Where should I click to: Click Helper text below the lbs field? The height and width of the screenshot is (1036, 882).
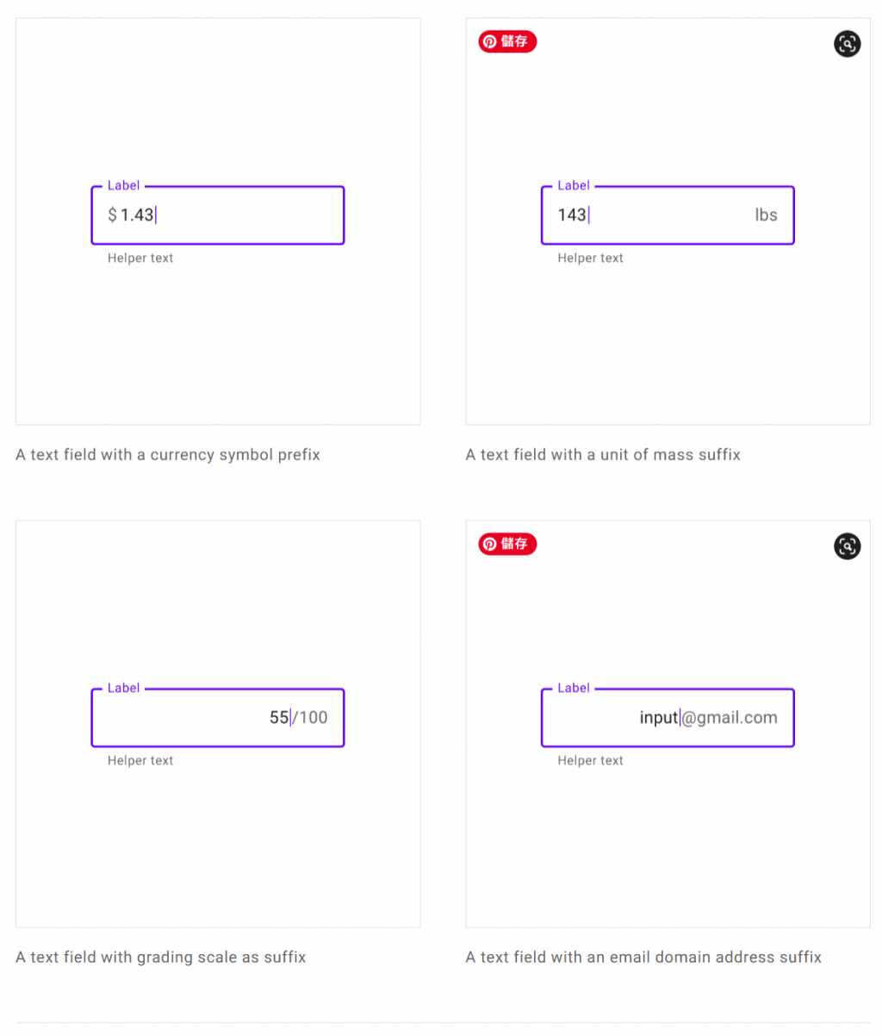tap(590, 258)
